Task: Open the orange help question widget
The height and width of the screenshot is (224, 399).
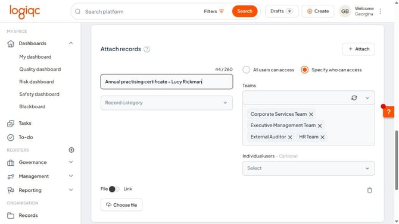Action: [388, 112]
